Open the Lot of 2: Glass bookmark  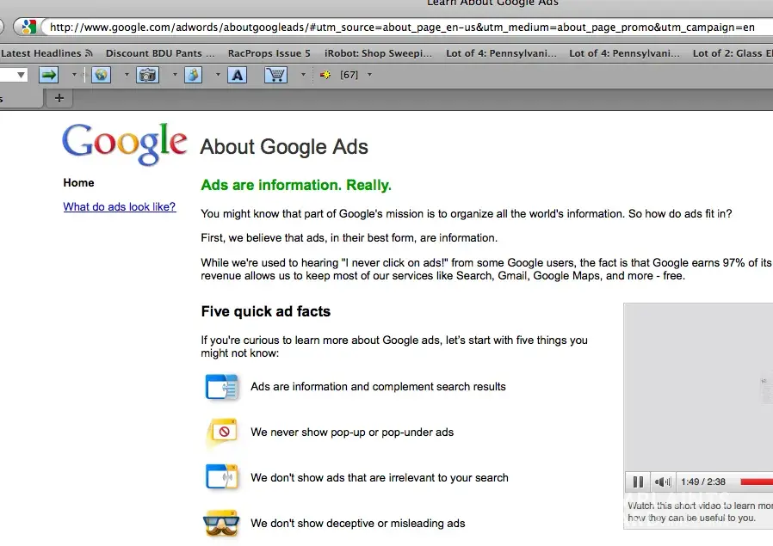point(733,52)
